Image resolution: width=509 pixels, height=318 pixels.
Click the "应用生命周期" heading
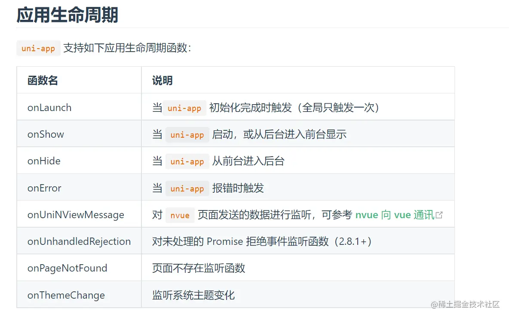tap(67, 15)
